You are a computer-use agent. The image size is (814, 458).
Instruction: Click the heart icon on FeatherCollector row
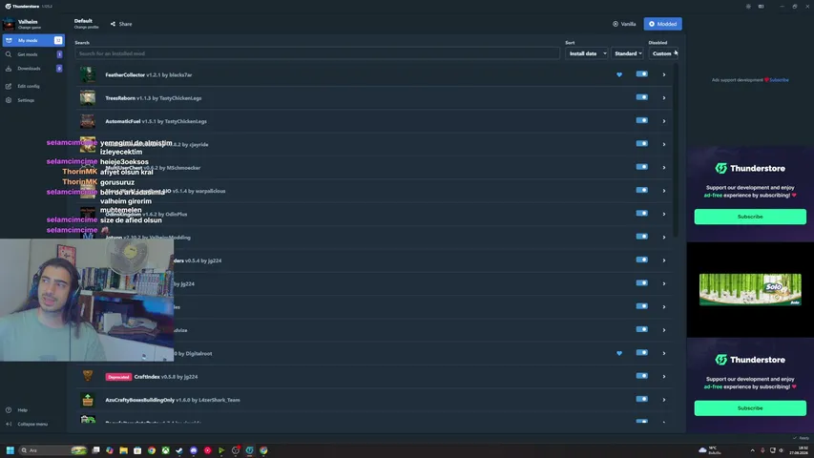tap(618, 74)
